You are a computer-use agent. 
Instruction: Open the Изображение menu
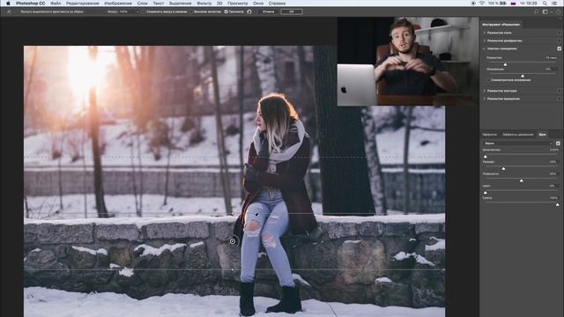click(x=118, y=4)
